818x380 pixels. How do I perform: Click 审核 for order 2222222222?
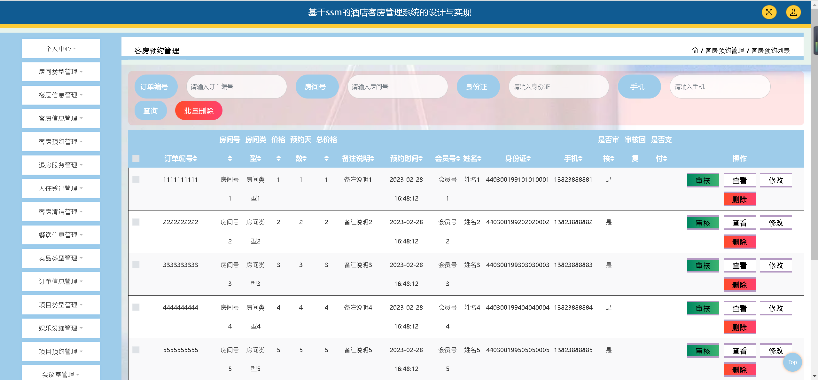tap(703, 223)
